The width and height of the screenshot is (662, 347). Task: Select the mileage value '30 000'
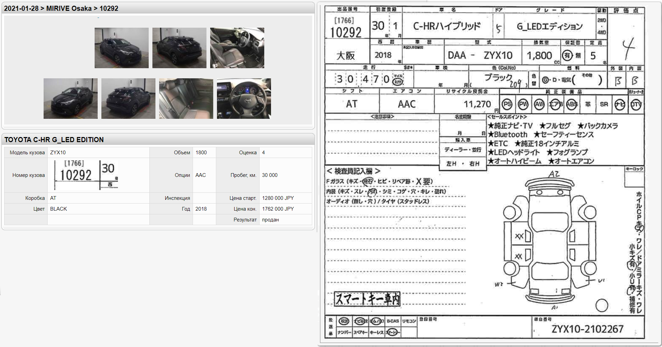tap(270, 175)
